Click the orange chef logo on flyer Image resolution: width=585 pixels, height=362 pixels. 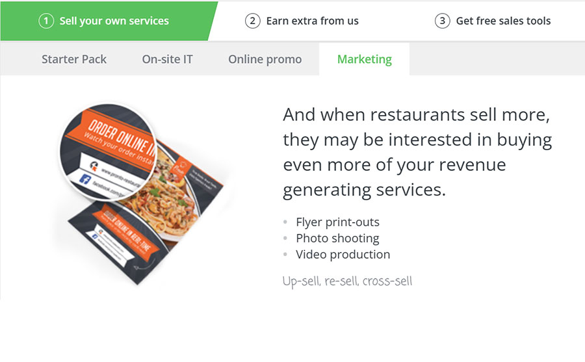pos(181,166)
